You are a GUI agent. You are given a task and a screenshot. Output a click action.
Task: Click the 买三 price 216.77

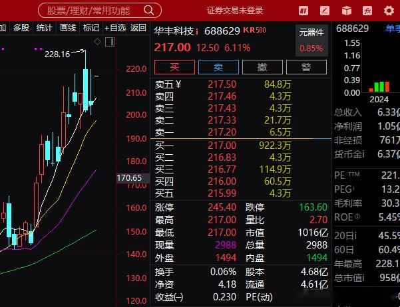[222, 169]
